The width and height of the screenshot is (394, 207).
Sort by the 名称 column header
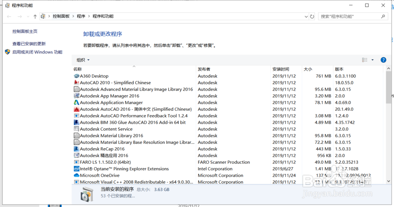tap(134, 69)
